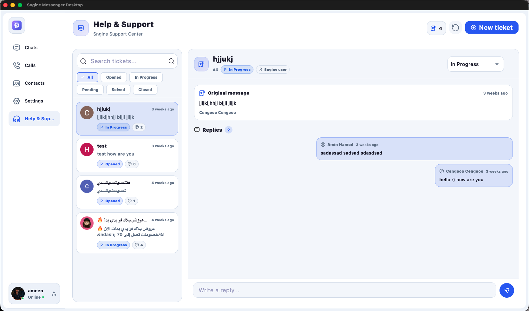529x311 pixels.
Task: Click the girl avatar on fire emoji ticket
Action: point(87,223)
